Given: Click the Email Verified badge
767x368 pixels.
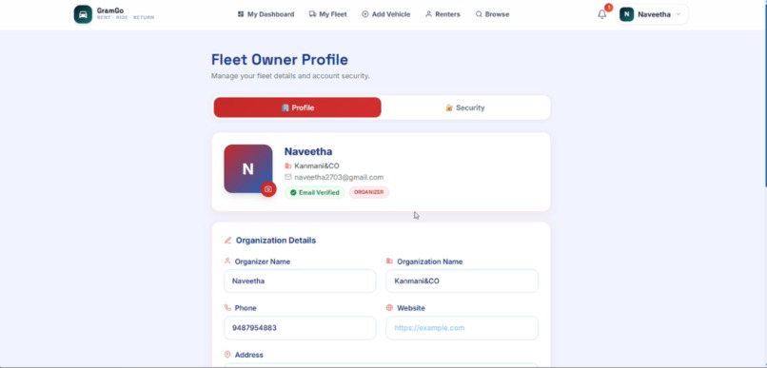Looking at the screenshot, I should pyautogui.click(x=315, y=192).
